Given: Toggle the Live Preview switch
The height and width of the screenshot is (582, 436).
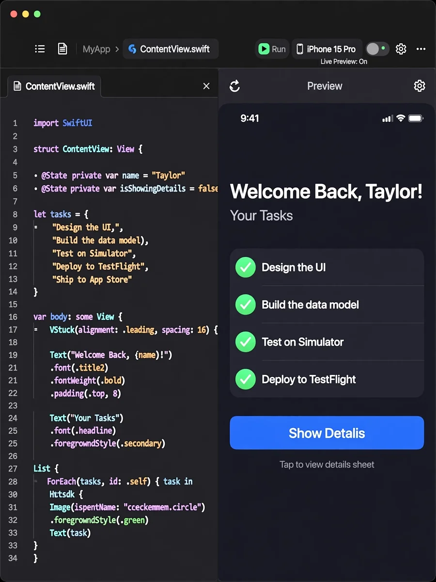Looking at the screenshot, I should pyautogui.click(x=377, y=49).
